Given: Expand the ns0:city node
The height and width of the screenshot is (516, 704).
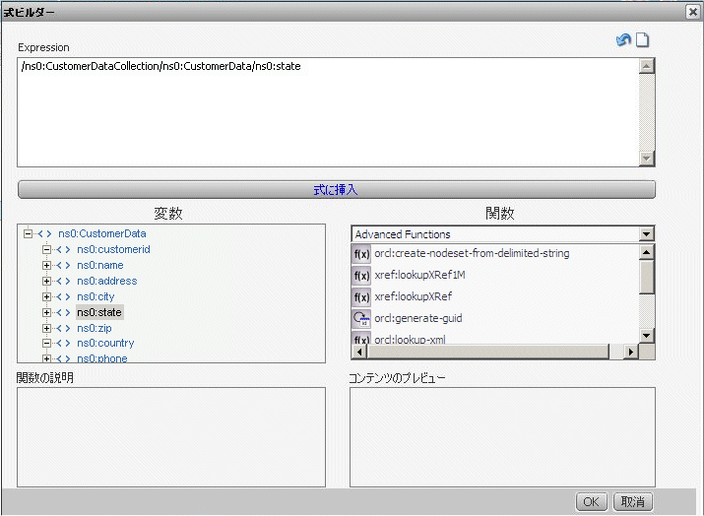Looking at the screenshot, I should [46, 296].
